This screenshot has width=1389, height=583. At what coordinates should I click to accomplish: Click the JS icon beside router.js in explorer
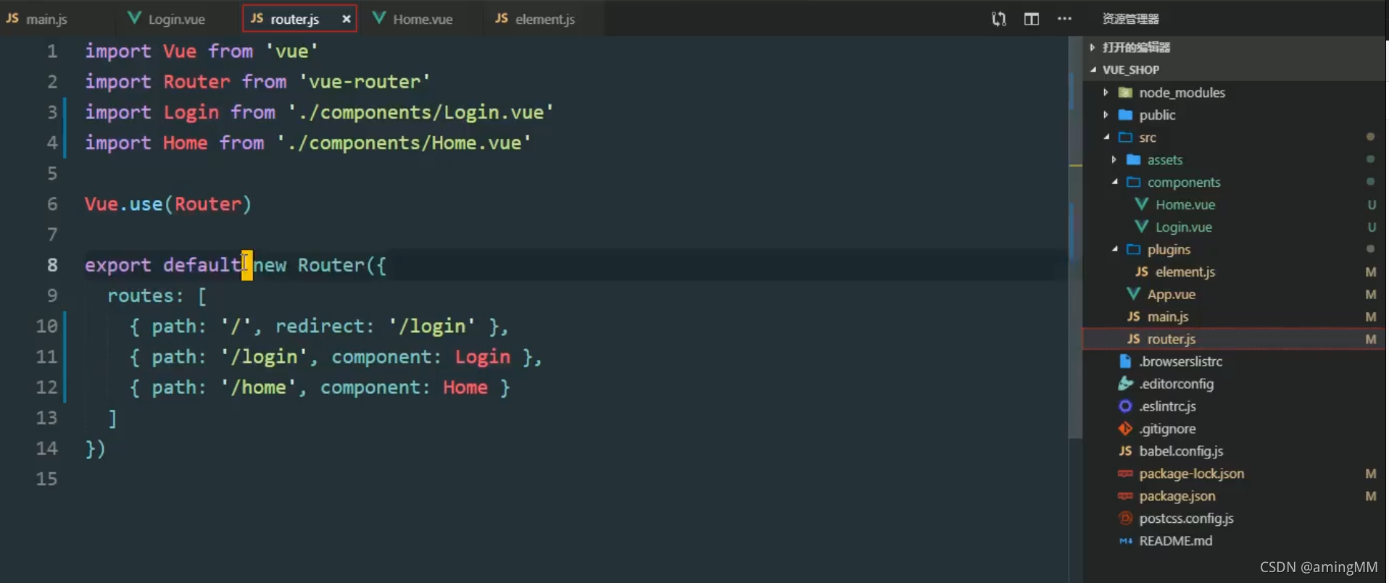[x=1134, y=339]
